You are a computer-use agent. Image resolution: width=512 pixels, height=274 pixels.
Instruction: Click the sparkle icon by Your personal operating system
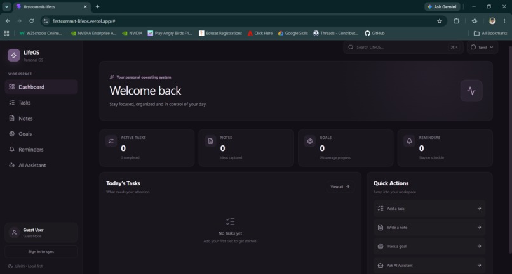pos(112,77)
